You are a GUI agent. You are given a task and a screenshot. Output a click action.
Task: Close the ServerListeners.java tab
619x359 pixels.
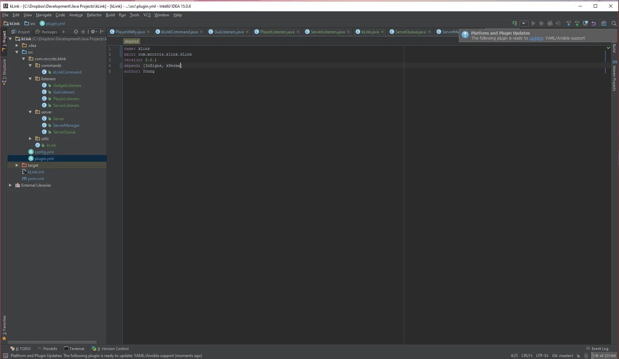[349, 32]
